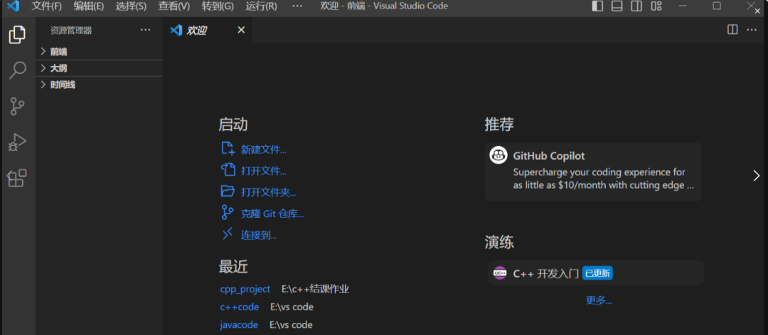Open the 选择(S) menu

pos(132,6)
